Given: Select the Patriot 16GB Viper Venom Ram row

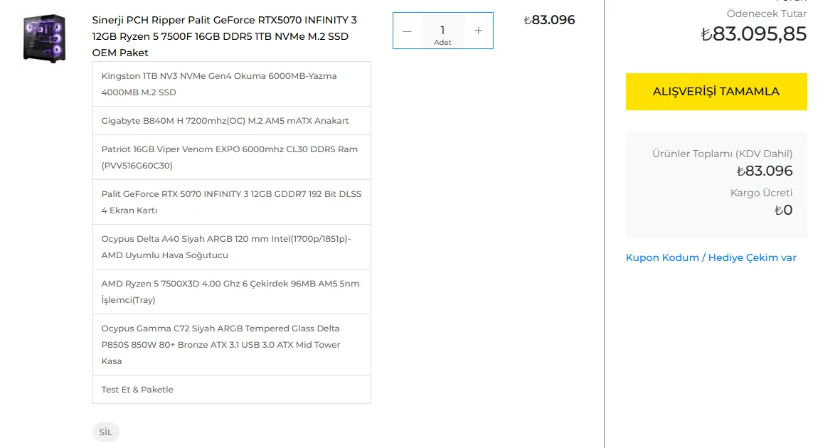Looking at the screenshot, I should coord(231,157).
